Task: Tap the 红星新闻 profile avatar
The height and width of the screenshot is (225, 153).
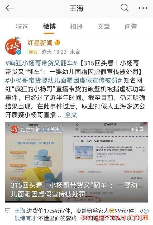Action: click(13, 46)
